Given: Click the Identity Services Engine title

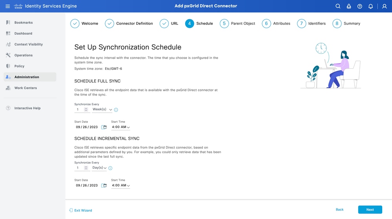Looking at the screenshot, I should click(51, 6).
